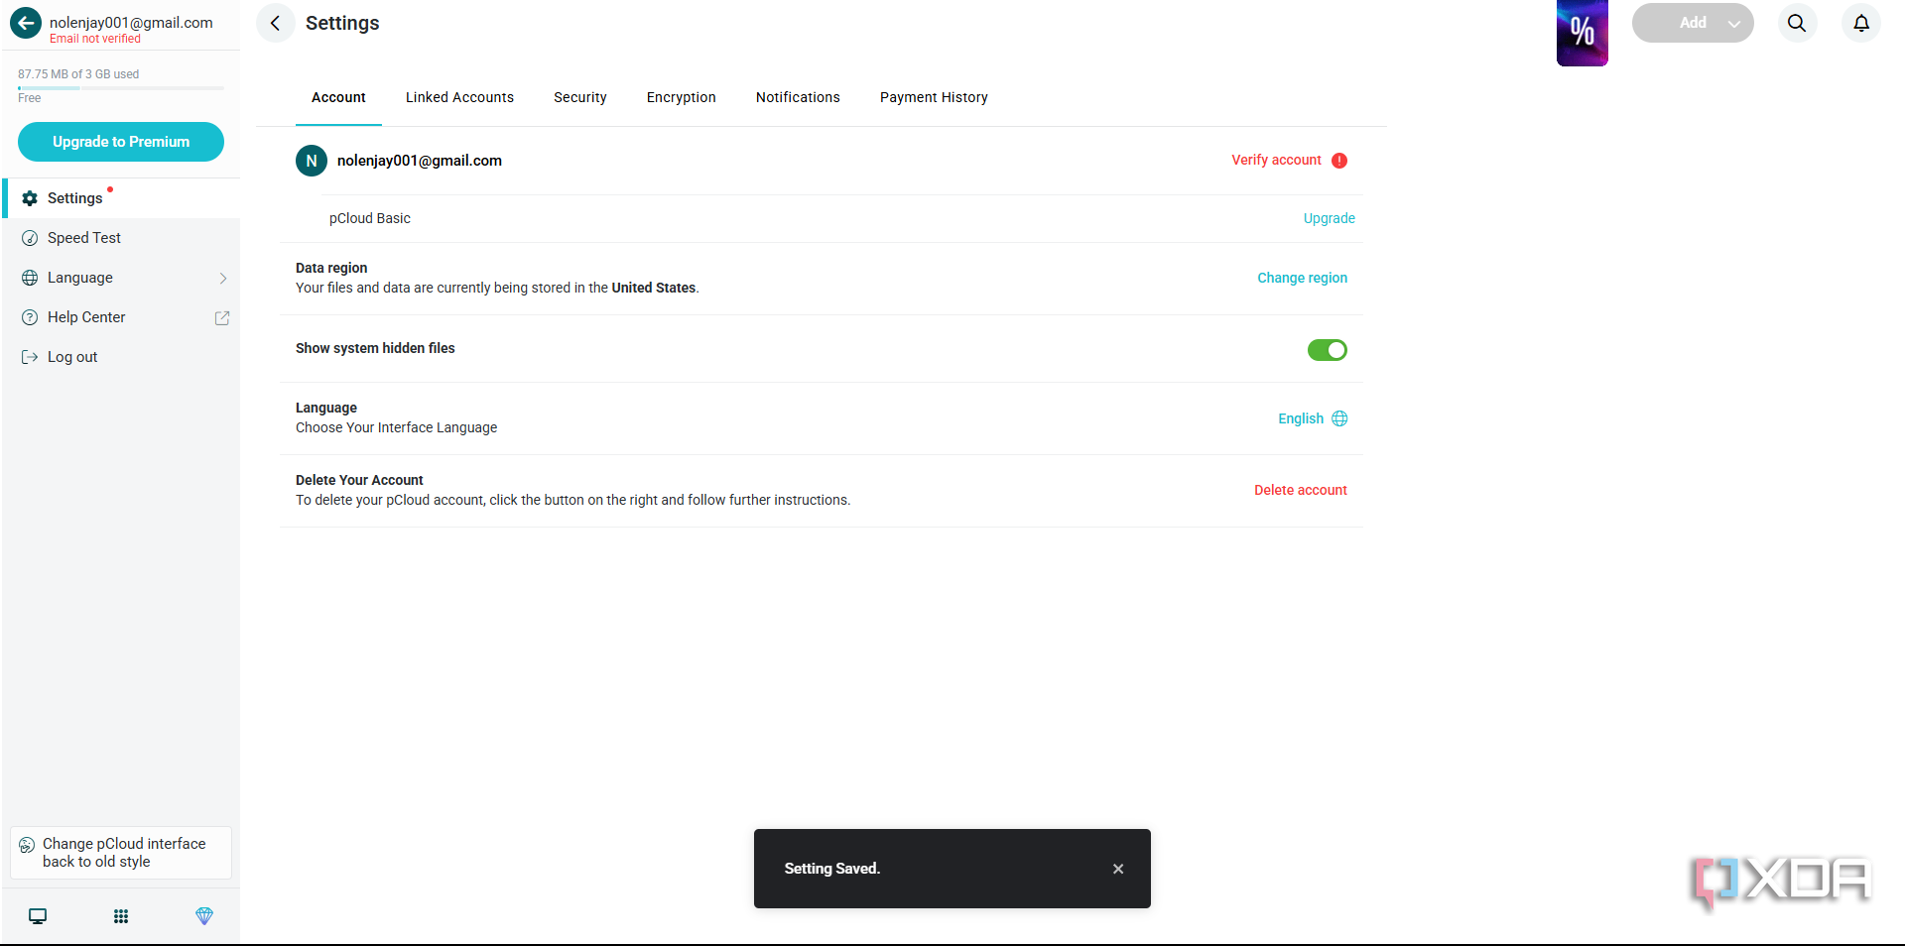Open the apps grid icon in bottom bar
1905x946 pixels.
click(121, 916)
